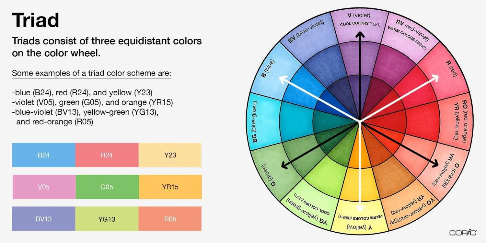Click the G05 green swatch
Screen dimensions: 486x243
coord(107,187)
